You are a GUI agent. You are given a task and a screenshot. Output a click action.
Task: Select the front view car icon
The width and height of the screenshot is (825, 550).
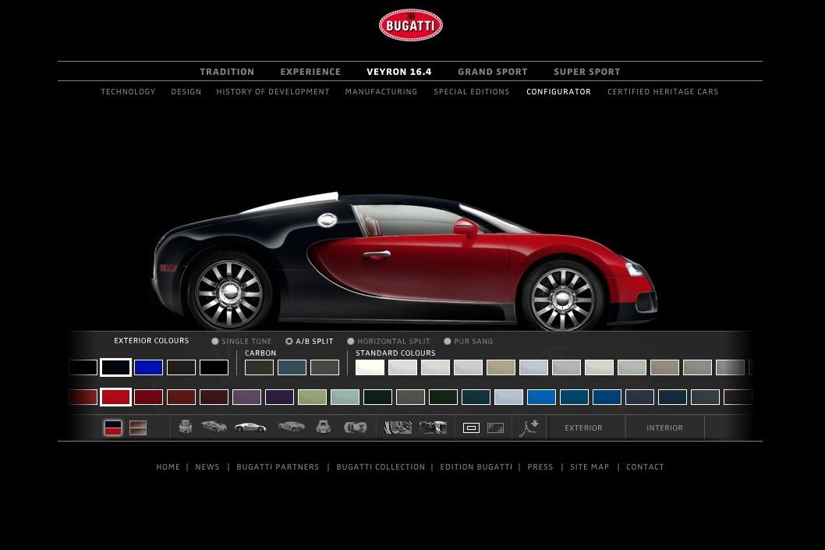(186, 427)
